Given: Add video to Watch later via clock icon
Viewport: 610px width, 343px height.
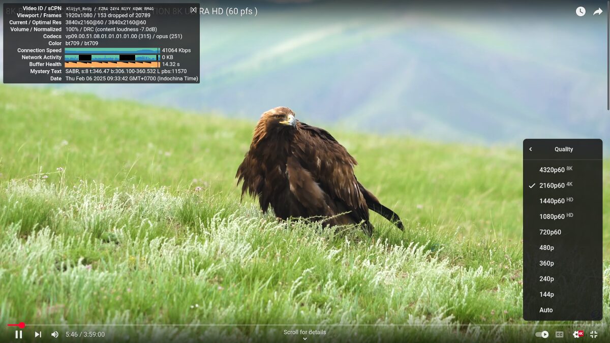Looking at the screenshot, I should point(581,11).
